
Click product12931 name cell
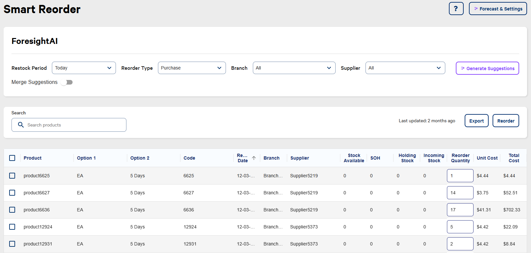click(x=38, y=244)
